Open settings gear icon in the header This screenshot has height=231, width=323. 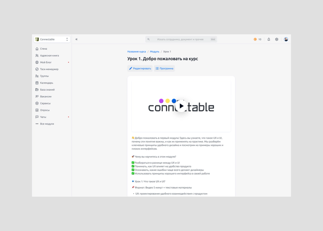pyautogui.click(x=277, y=39)
